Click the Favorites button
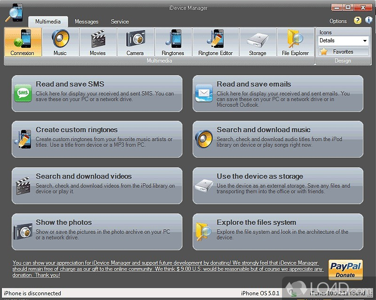The image size is (376, 300). [343, 52]
